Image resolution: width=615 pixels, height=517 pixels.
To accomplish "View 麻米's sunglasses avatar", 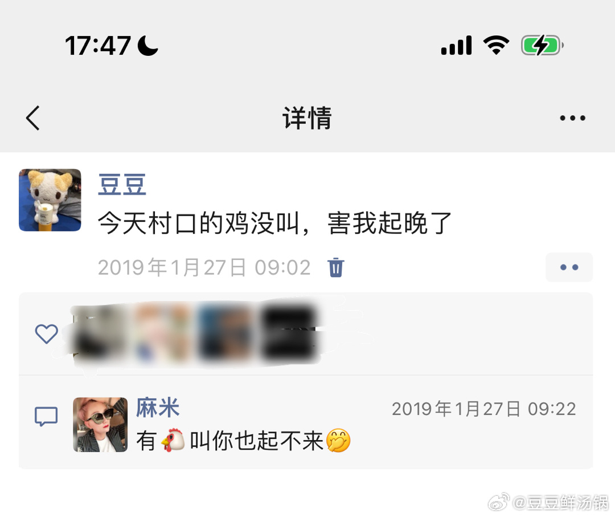I will tap(100, 425).
